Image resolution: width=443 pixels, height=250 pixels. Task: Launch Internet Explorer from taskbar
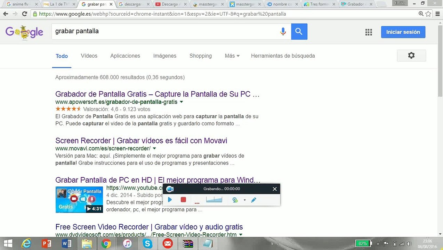(26, 243)
